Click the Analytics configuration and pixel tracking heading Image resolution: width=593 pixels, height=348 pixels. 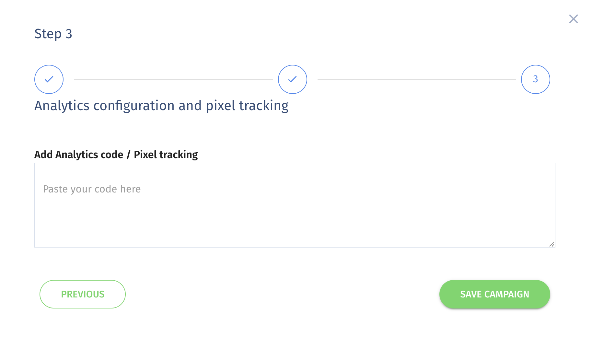point(161,106)
